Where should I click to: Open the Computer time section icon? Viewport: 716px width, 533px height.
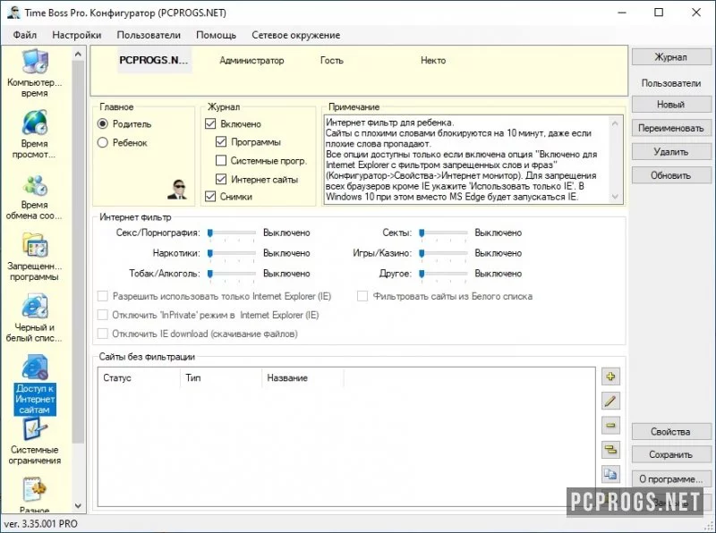tap(35, 62)
